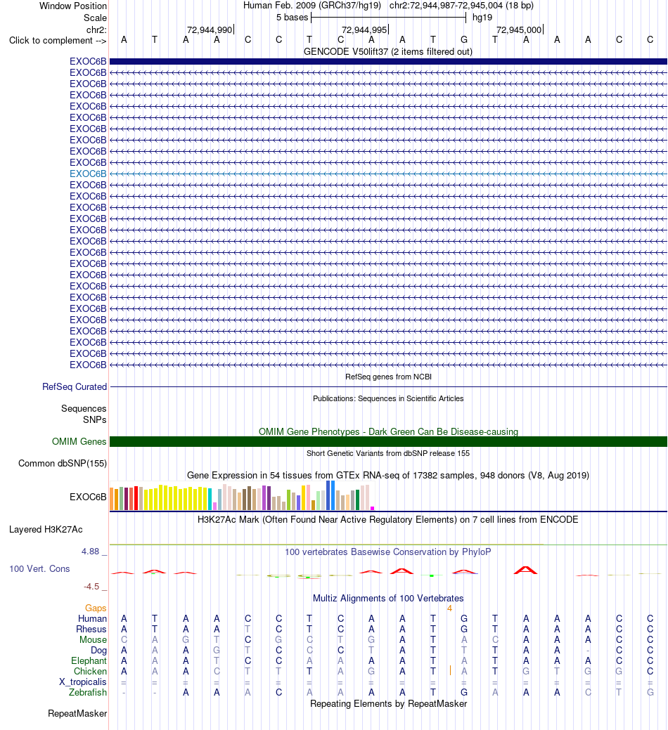The width and height of the screenshot is (668, 730).
Task: Click the 4.88 PhyloP axis maximum
Action: point(91,552)
